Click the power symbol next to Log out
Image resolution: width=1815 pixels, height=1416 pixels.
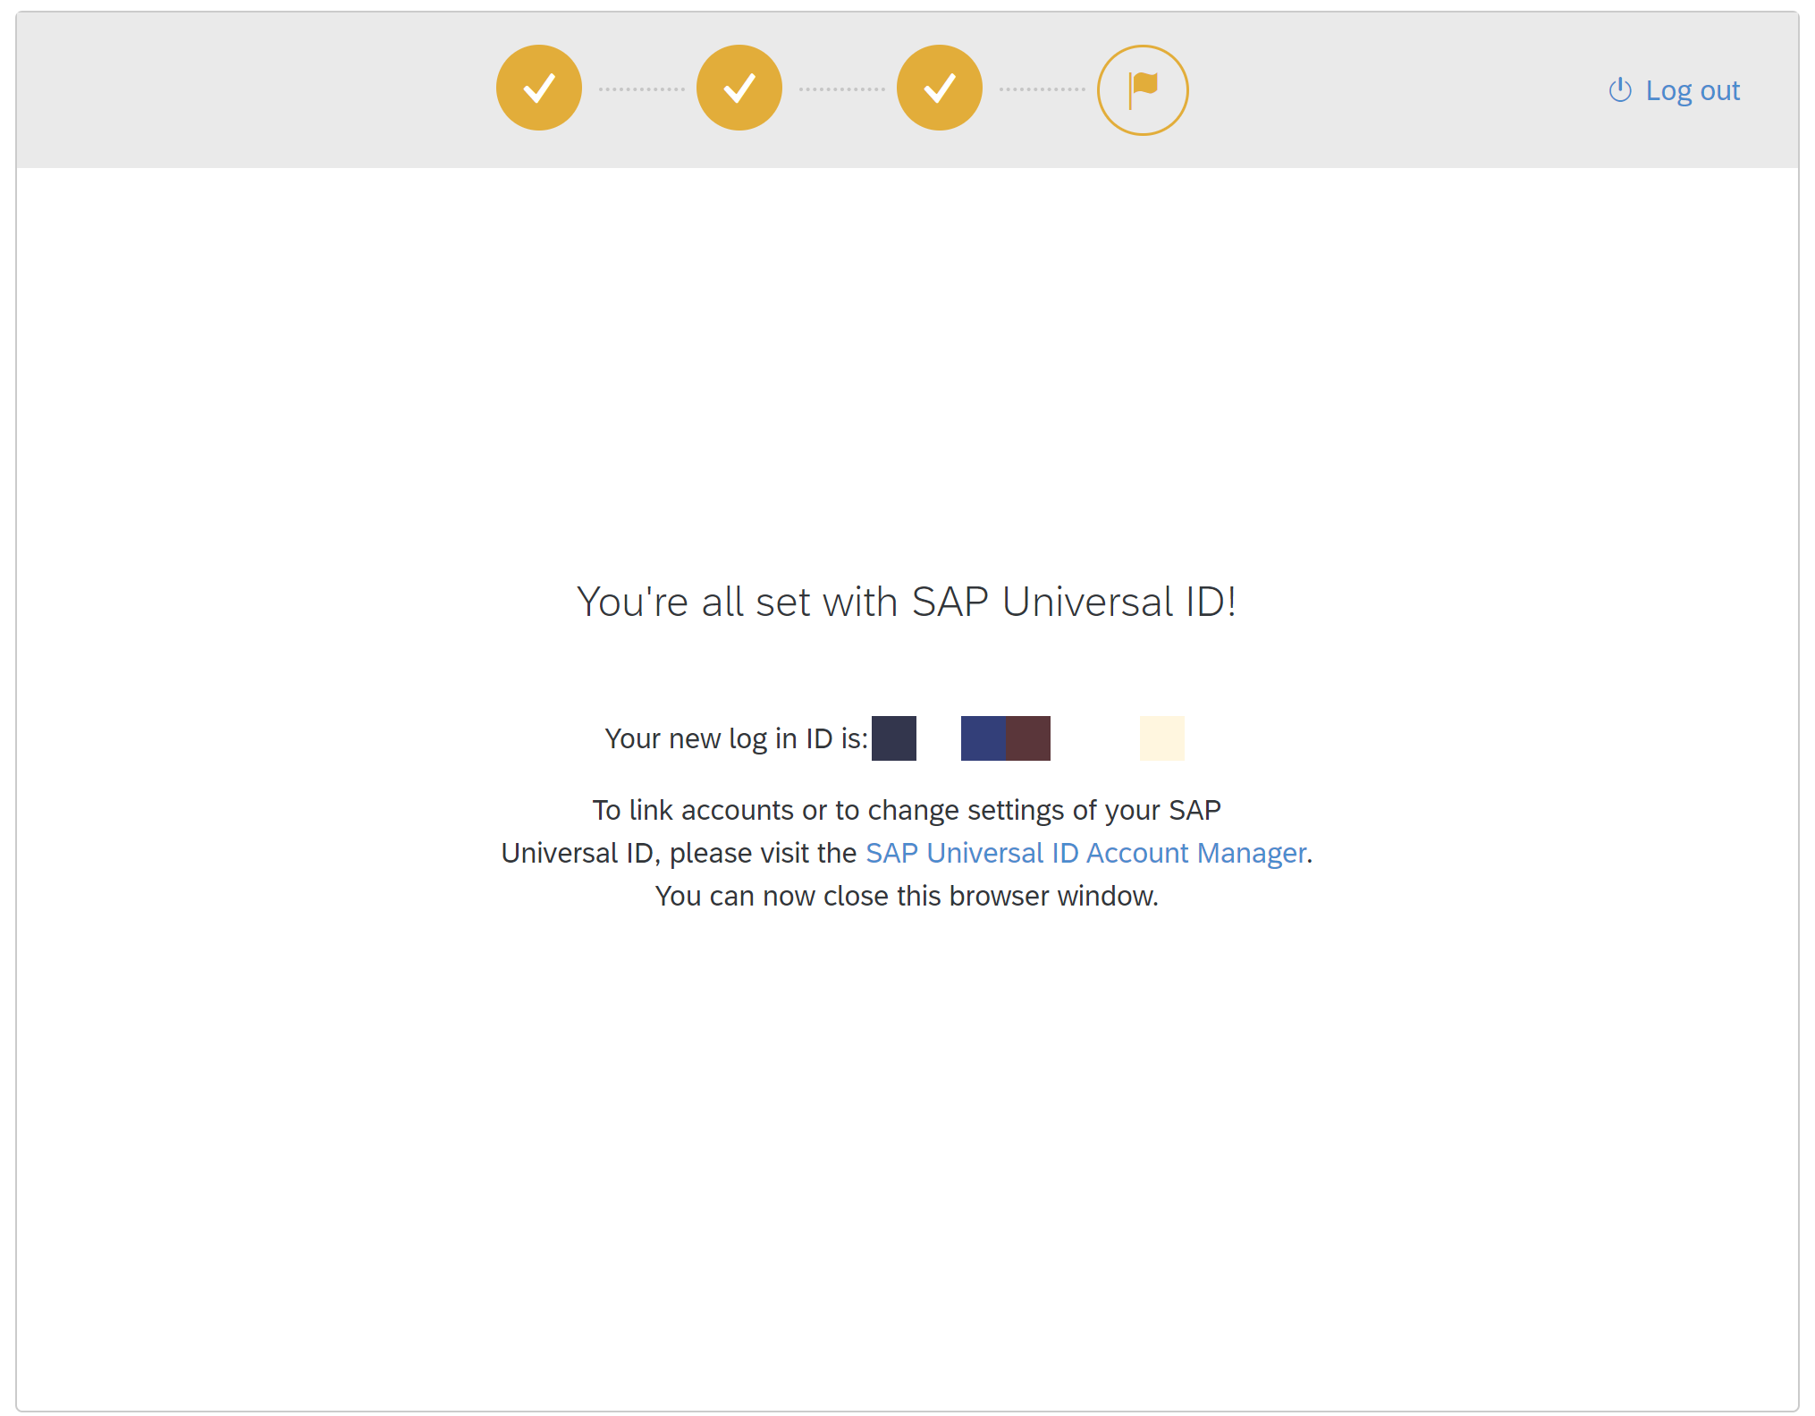1622,89
